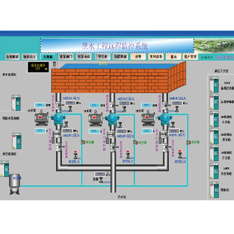Click the vacuum valve icon beside pump 3

[x=188, y=142]
